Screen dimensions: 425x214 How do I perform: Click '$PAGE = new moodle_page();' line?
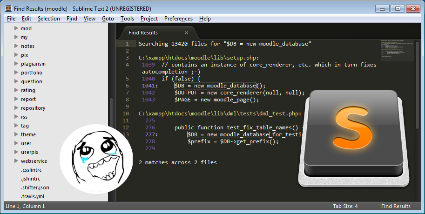coord(217,100)
